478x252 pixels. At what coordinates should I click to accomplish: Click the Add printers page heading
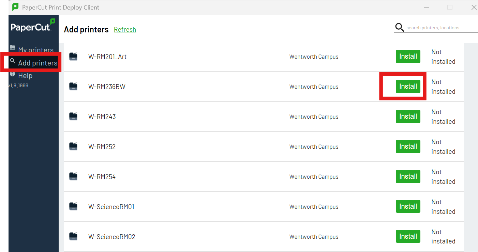click(x=86, y=30)
